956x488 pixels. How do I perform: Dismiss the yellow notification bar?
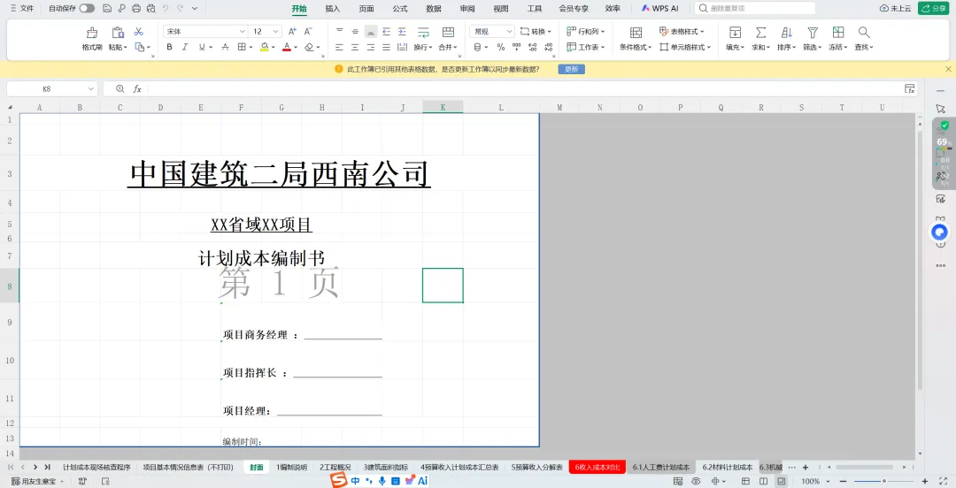coord(947,70)
